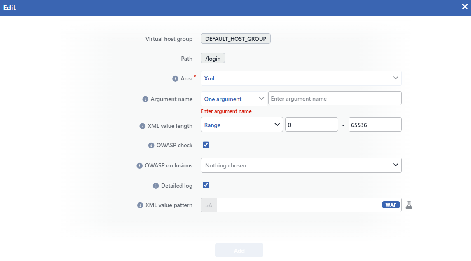Image resolution: width=471 pixels, height=261 pixels.
Task: Uncheck the Detailed log checkbox
Action: (x=206, y=185)
